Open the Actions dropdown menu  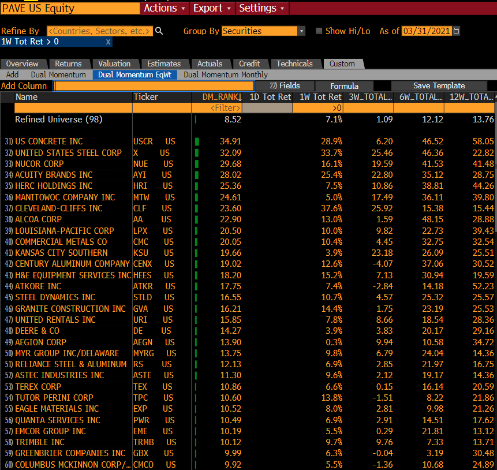click(x=165, y=8)
